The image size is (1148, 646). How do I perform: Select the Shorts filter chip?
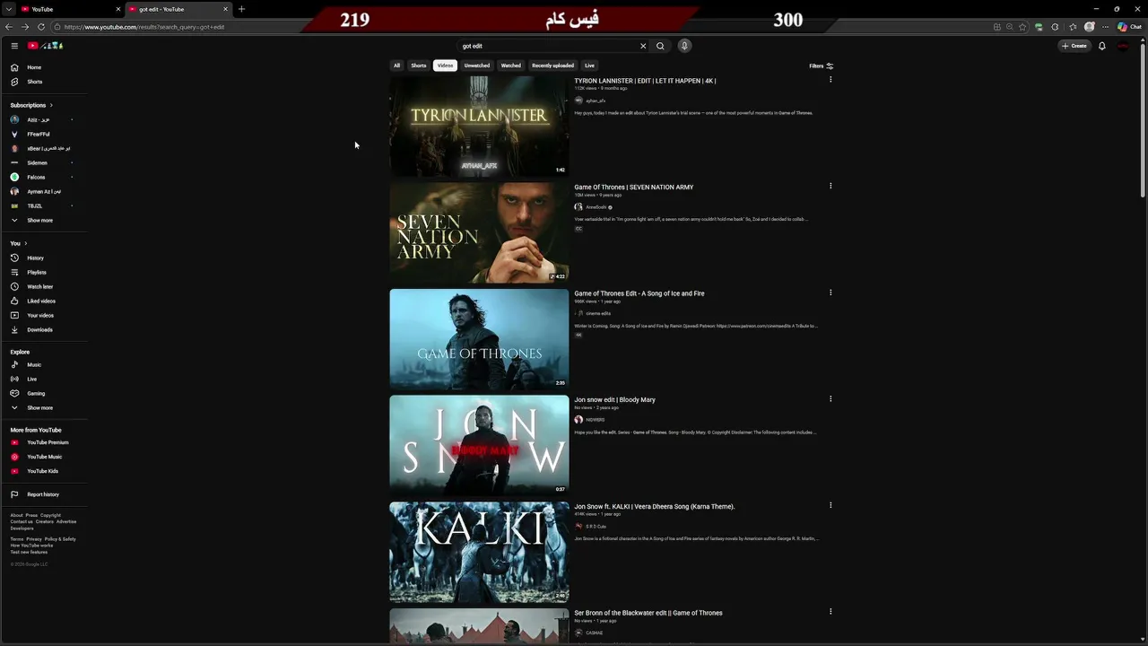pos(419,65)
